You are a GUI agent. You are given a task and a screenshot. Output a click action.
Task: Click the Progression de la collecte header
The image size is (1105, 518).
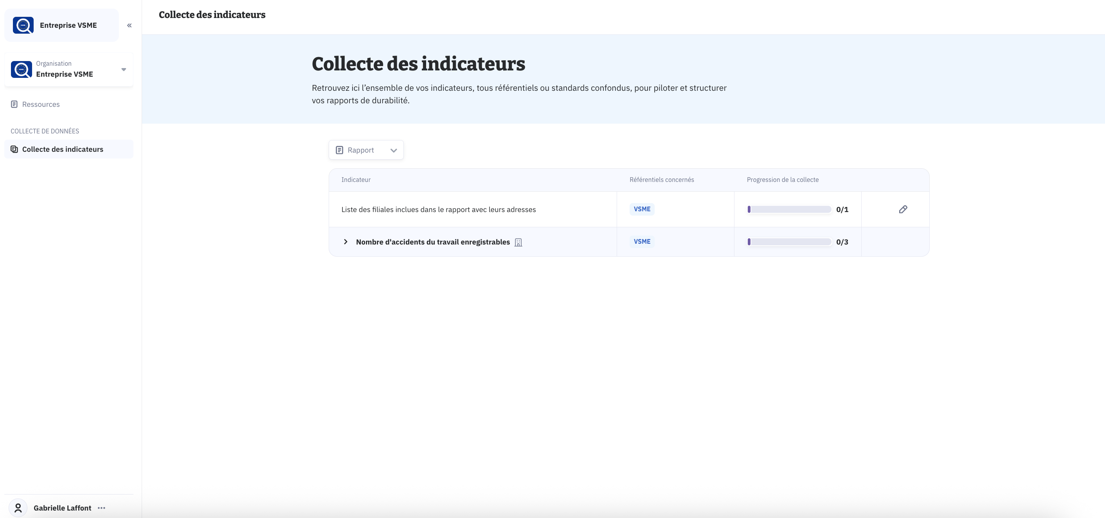click(x=783, y=180)
